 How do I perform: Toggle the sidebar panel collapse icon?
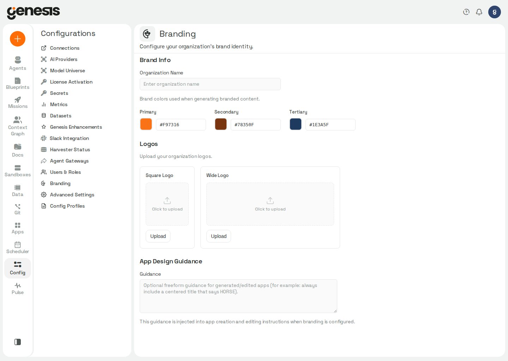(x=18, y=342)
